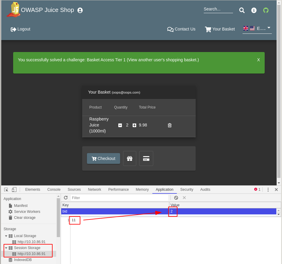Image resolution: width=282 pixels, height=264 pixels.
Task: Click the Logout link
Action: point(21,29)
